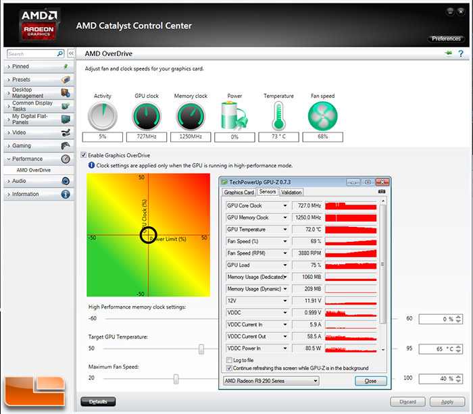
Task: Click the GPU-Z sensors vertical scrollbar
Action: [x=383, y=265]
